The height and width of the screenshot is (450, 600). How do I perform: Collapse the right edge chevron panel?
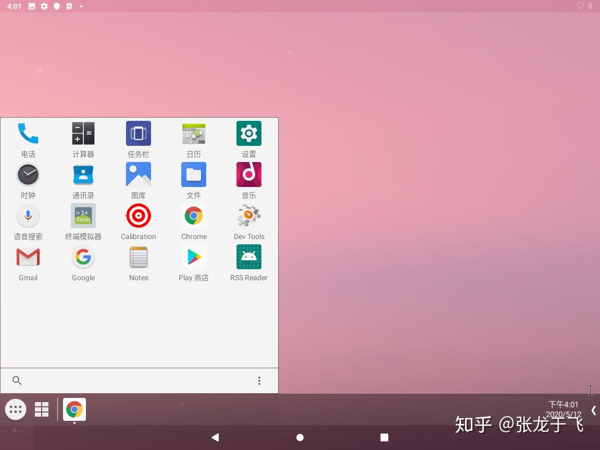[x=594, y=410]
